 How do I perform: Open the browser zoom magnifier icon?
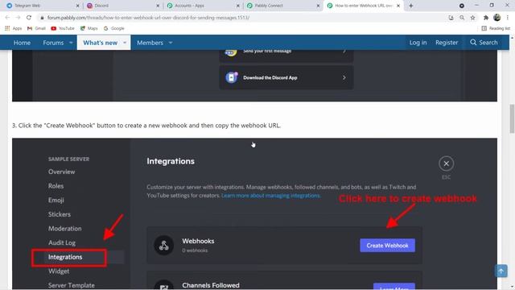pos(462,18)
